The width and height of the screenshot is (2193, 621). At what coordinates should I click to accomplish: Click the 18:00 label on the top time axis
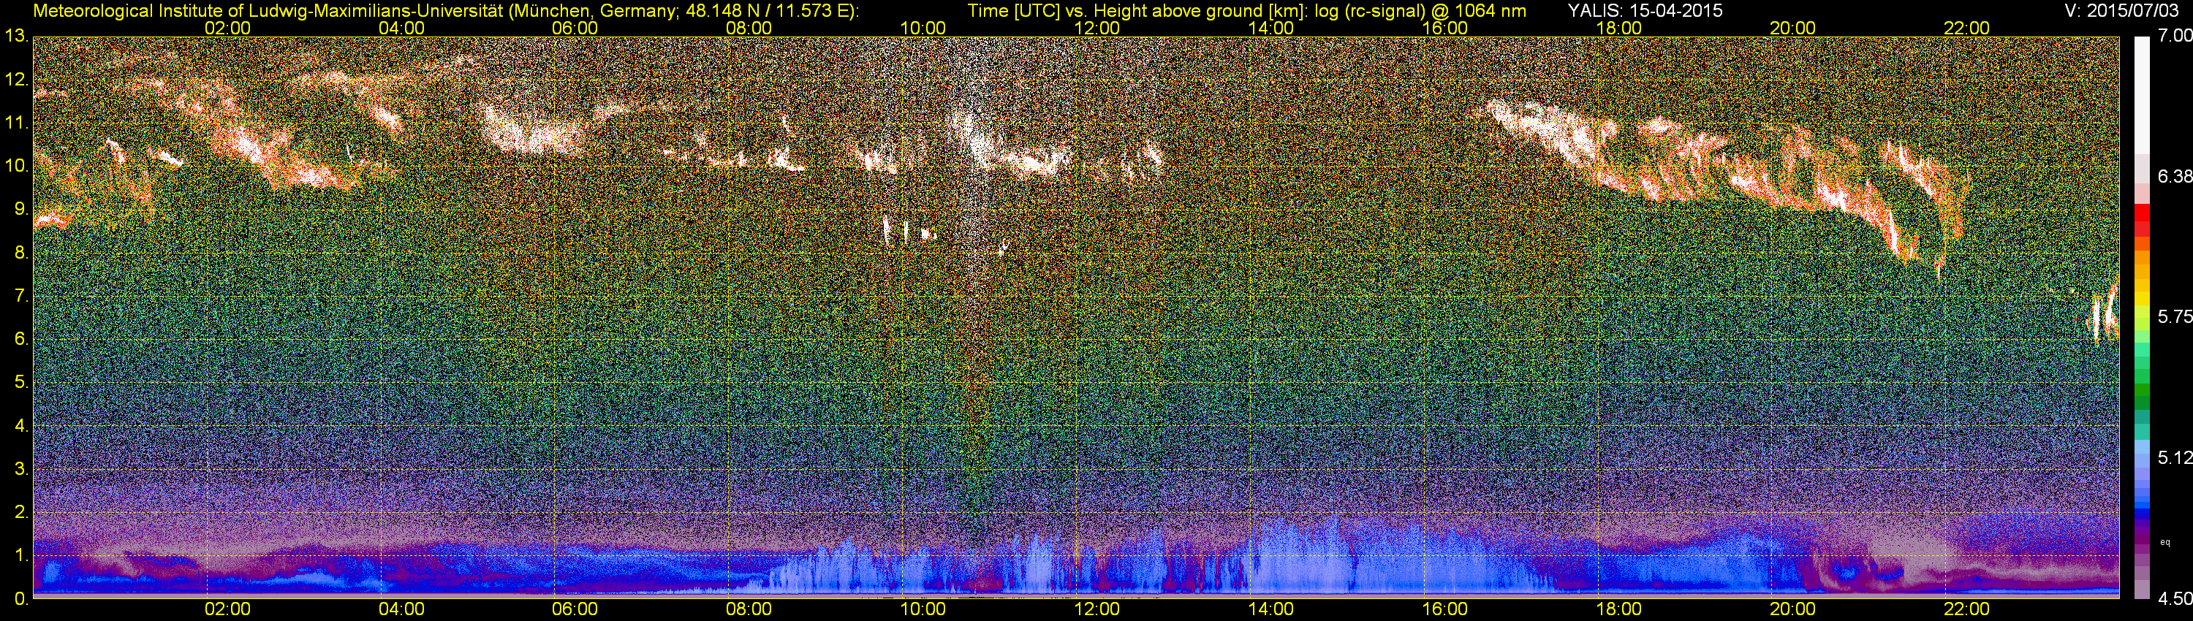[x=1618, y=28]
